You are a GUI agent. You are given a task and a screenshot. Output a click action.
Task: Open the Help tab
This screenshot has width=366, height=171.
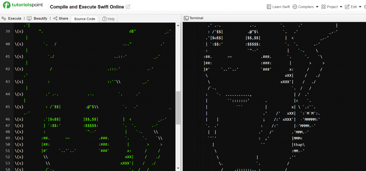tap(109, 19)
